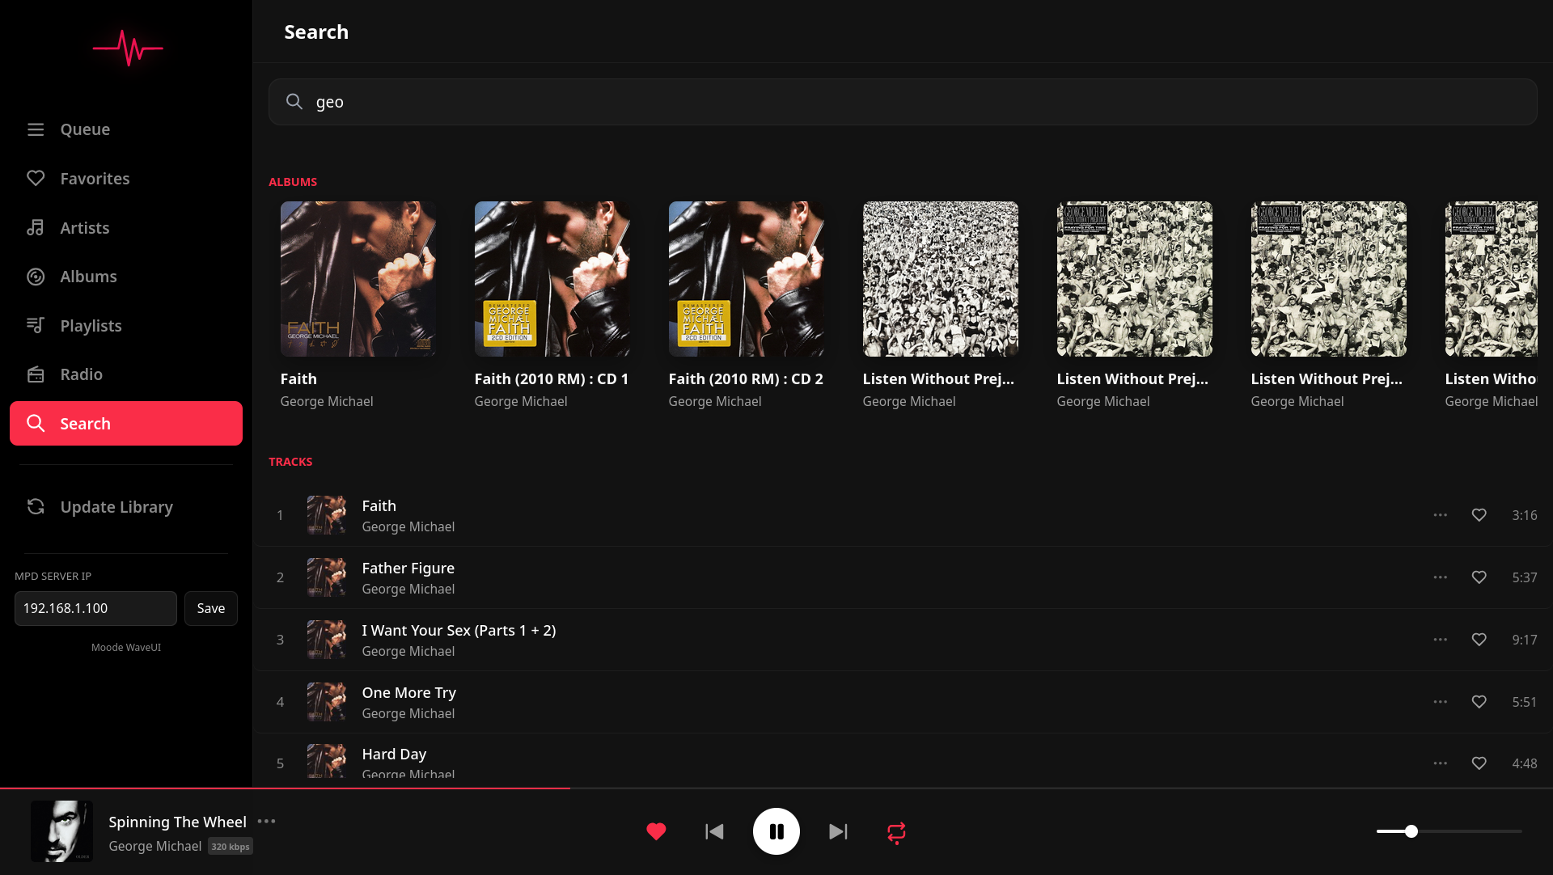
Task: Pause the current track playback
Action: tap(776, 831)
